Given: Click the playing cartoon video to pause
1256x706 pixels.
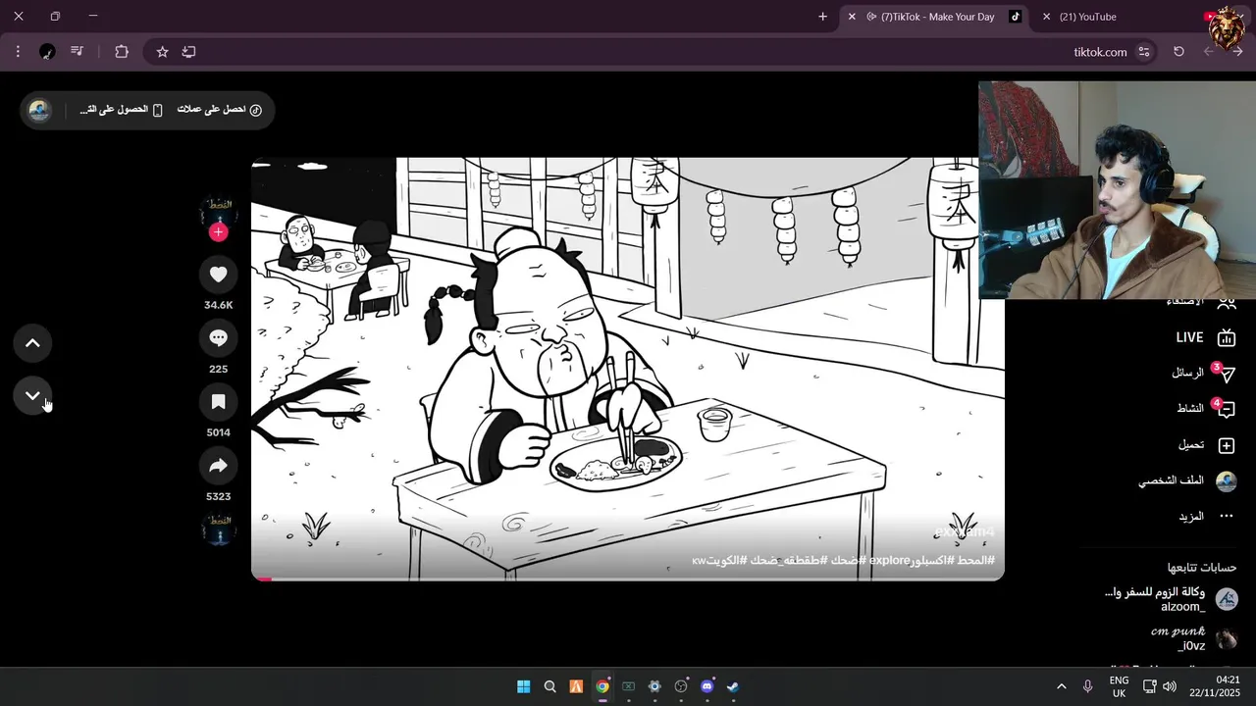Looking at the screenshot, I should [x=628, y=369].
